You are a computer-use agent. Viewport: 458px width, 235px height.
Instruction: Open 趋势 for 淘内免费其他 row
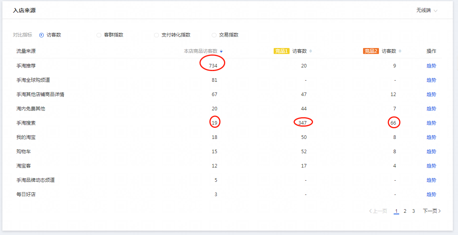pyautogui.click(x=431, y=109)
